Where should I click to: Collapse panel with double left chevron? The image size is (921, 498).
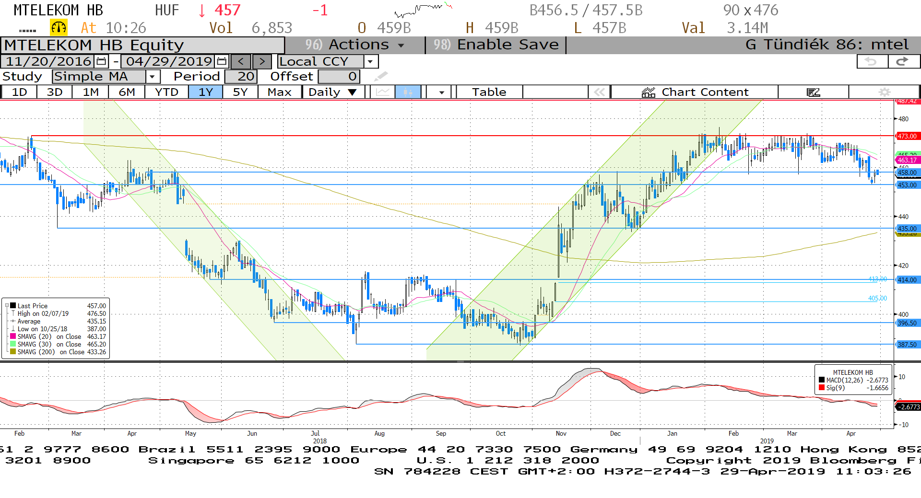tap(600, 92)
